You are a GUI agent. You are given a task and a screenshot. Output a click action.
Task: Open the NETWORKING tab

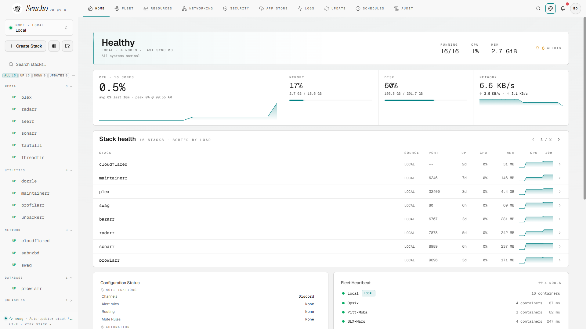click(197, 9)
